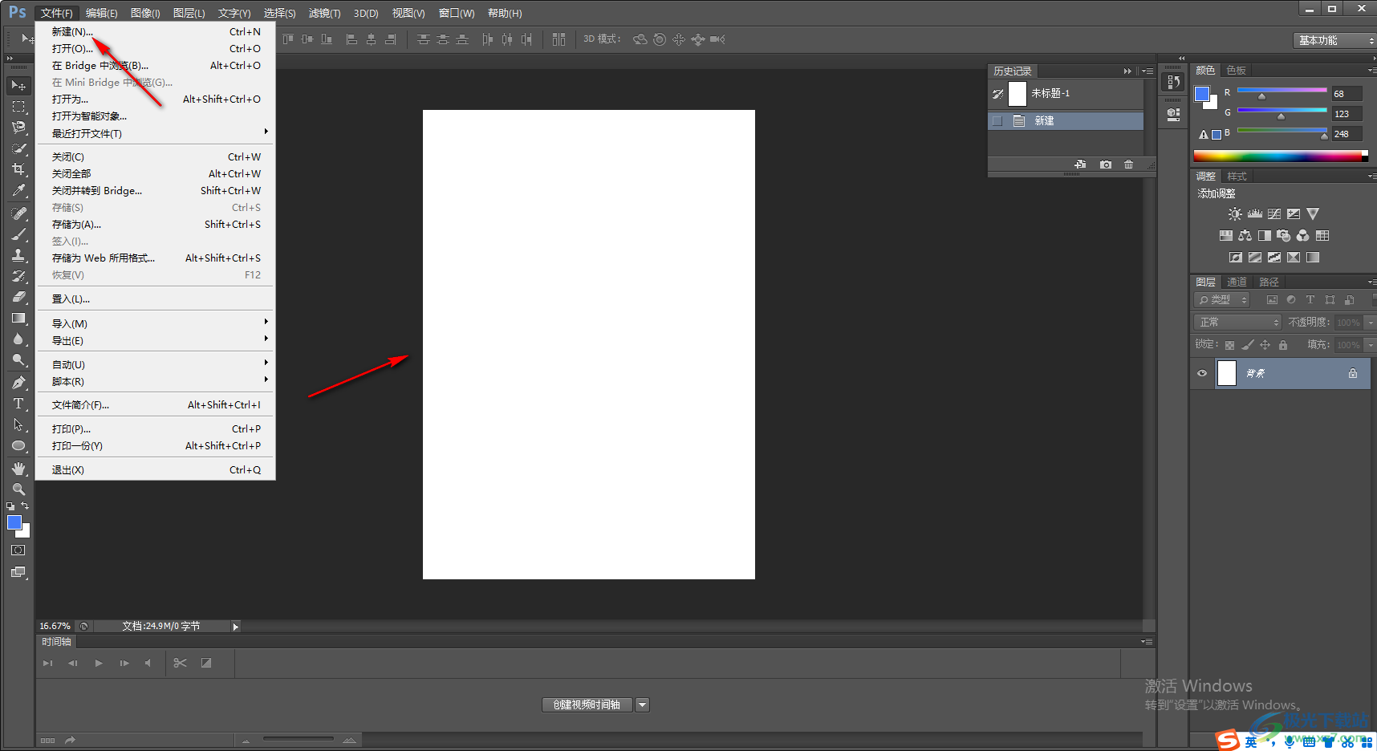Select the Hand tool
This screenshot has width=1377, height=751.
pyautogui.click(x=18, y=468)
